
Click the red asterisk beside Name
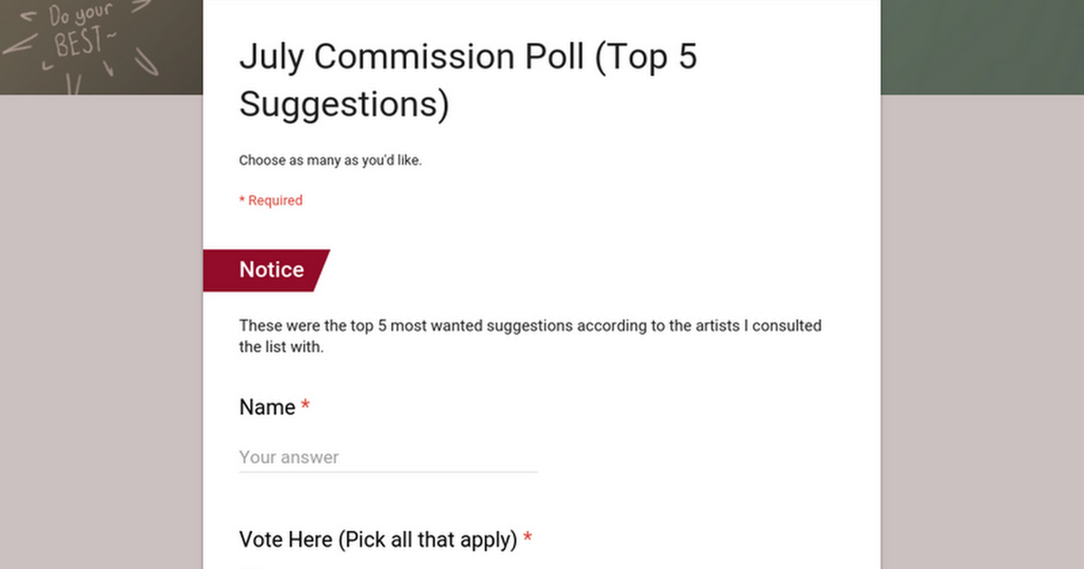(x=306, y=405)
